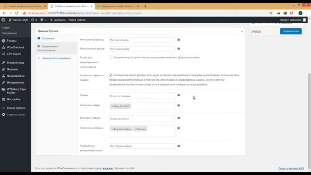Open the Товары sidebar menu

[x=12, y=41]
